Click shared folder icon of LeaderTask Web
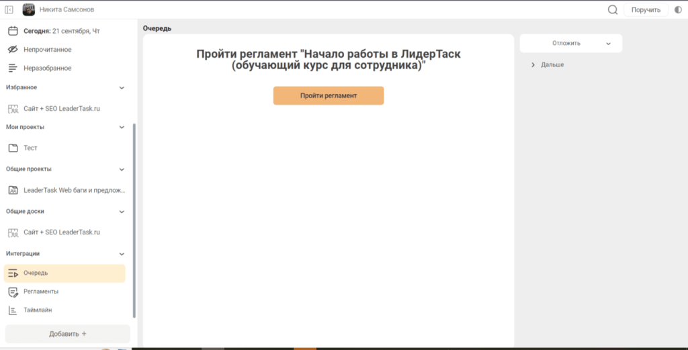 click(13, 190)
